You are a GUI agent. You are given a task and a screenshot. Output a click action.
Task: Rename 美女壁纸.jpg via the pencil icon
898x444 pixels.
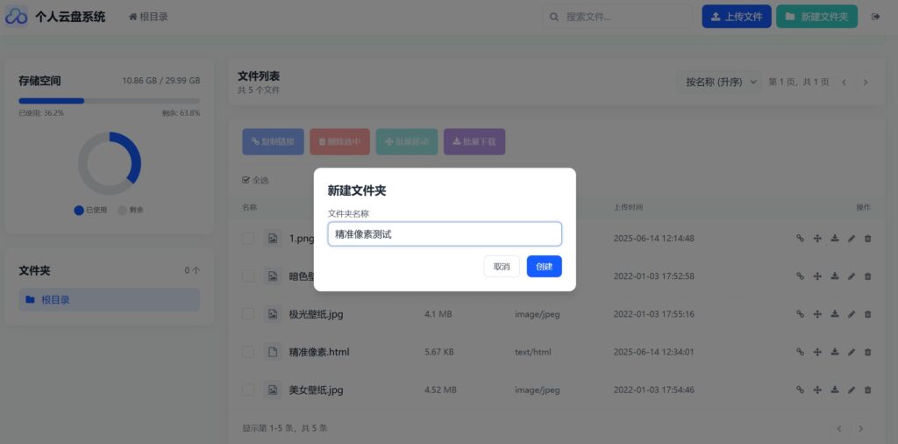point(851,390)
